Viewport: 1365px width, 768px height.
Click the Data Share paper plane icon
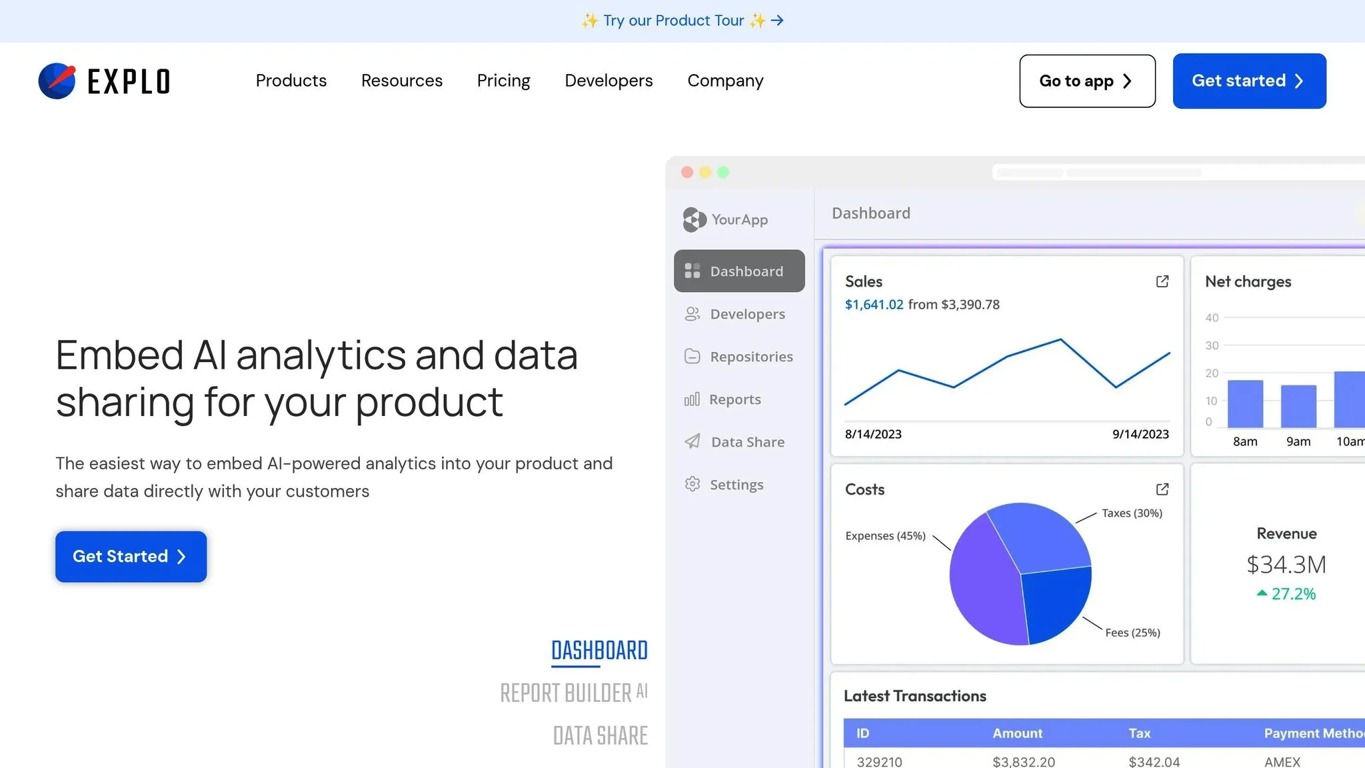coord(692,441)
